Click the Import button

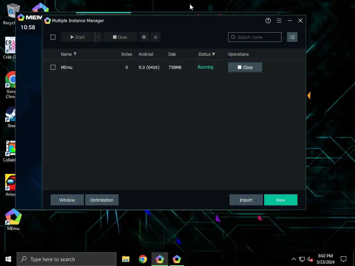tap(246, 200)
